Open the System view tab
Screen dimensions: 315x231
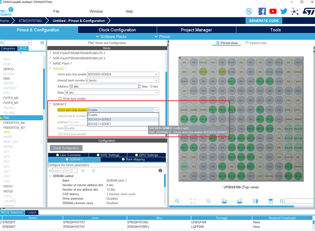coord(256,43)
